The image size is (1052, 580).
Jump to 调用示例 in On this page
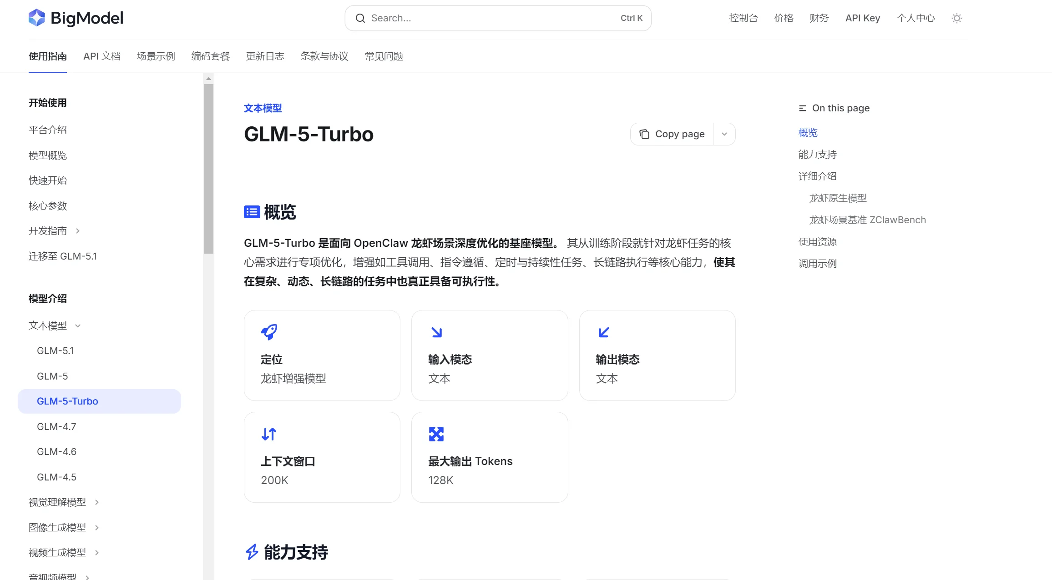click(818, 264)
